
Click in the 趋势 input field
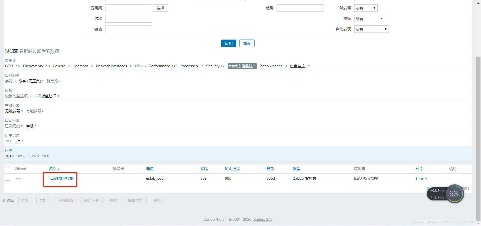[x=300, y=8]
